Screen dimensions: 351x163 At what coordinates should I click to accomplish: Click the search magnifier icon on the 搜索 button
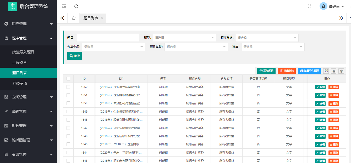[71, 56]
